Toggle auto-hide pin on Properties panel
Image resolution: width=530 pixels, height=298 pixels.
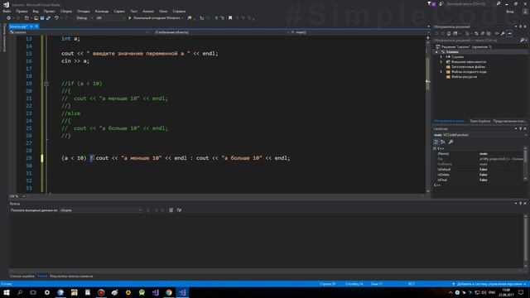pyautogui.click(x=521, y=129)
